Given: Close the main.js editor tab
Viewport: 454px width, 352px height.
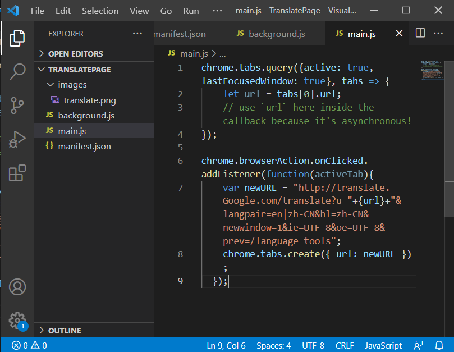Looking at the screenshot, I should [400, 34].
